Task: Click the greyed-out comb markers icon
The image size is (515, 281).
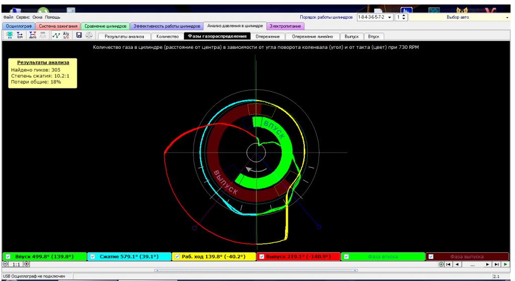Action: [x=43, y=35]
